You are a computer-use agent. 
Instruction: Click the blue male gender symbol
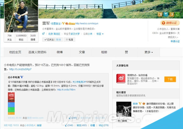43,34
